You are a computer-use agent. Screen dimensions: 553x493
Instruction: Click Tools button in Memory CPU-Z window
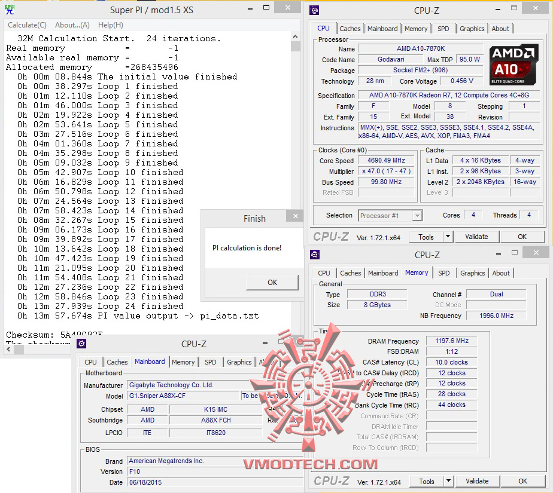click(426, 482)
